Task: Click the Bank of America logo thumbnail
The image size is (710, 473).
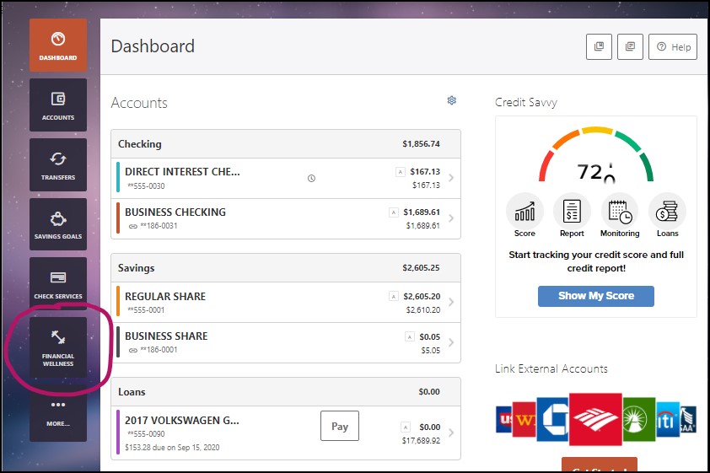Action: 595,419
